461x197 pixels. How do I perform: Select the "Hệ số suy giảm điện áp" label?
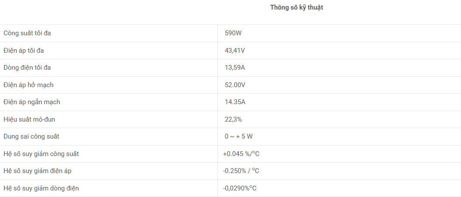37,171
